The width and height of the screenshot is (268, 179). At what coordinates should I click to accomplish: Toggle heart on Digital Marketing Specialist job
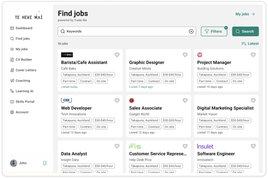253,101
